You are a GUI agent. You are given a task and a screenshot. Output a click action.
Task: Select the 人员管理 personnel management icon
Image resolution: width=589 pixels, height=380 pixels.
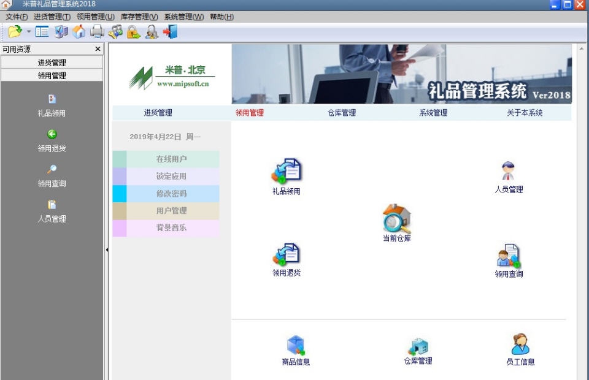pos(508,172)
